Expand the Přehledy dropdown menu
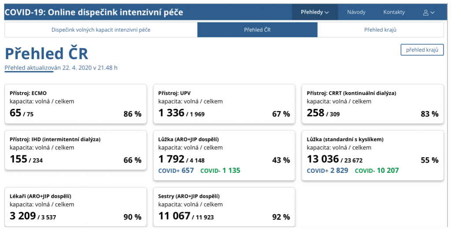 click(314, 12)
